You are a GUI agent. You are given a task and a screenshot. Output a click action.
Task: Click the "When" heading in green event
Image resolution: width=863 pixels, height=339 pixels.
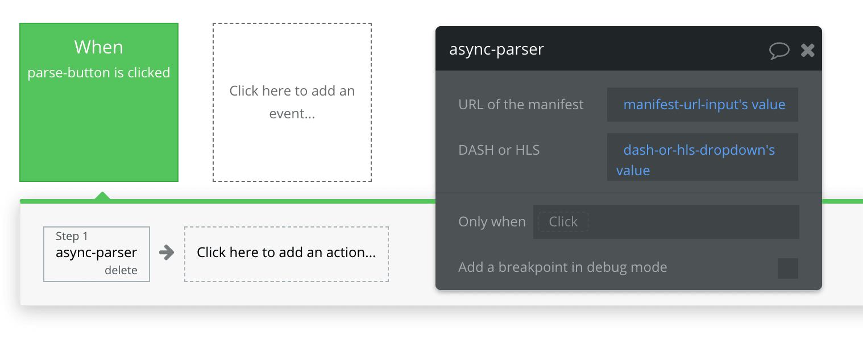[x=98, y=47]
